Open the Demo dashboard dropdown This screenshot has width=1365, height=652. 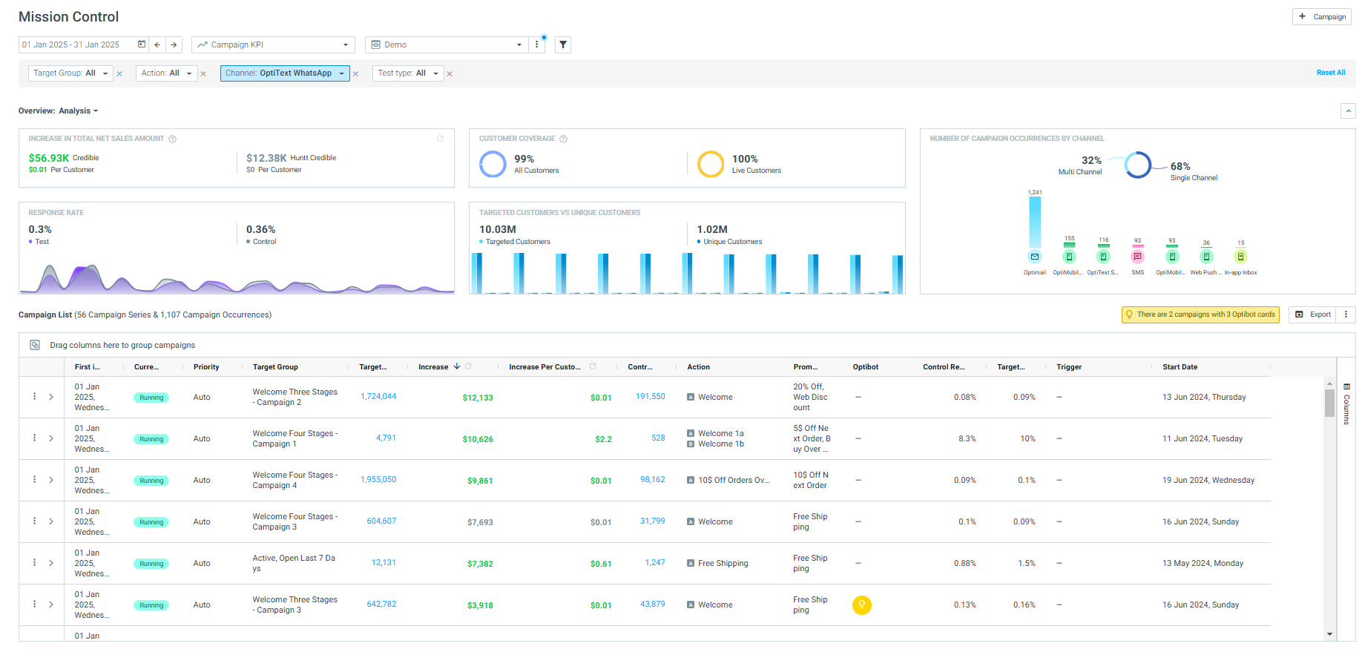pos(447,45)
